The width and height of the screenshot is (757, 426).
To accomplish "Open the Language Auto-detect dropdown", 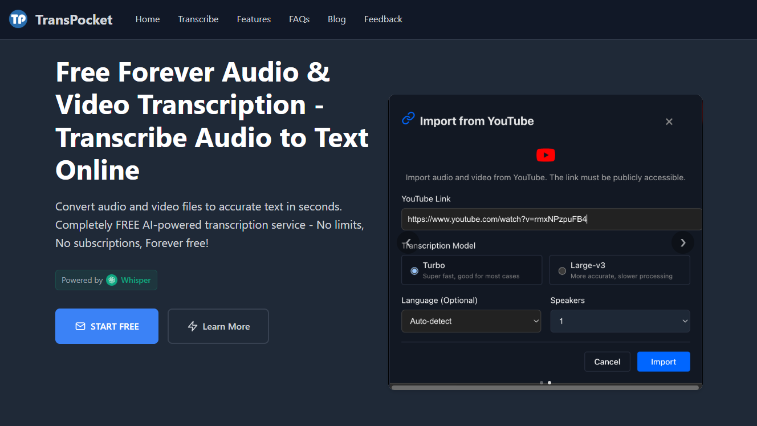I will tap(471, 321).
